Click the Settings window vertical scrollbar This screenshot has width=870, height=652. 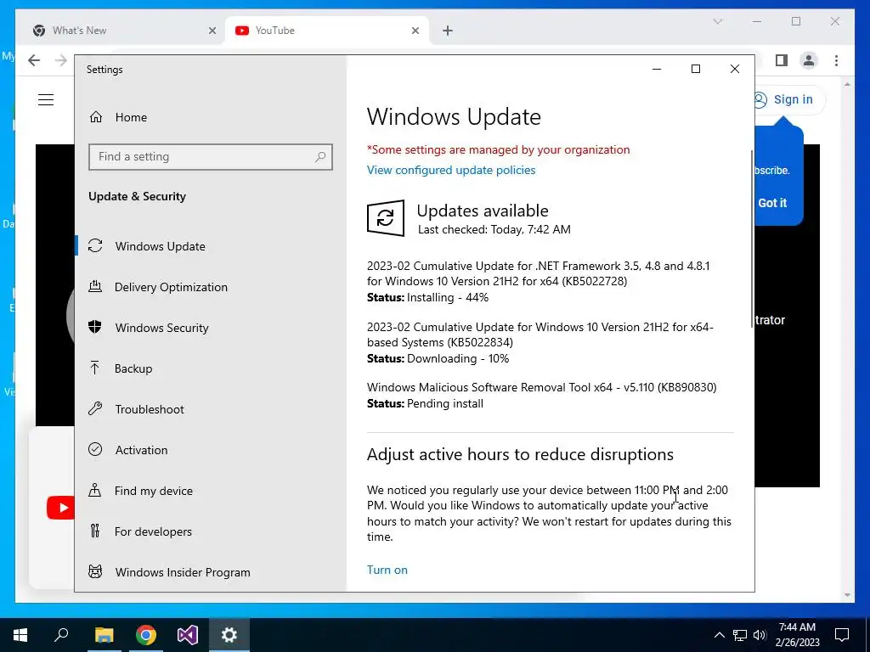coord(752,239)
